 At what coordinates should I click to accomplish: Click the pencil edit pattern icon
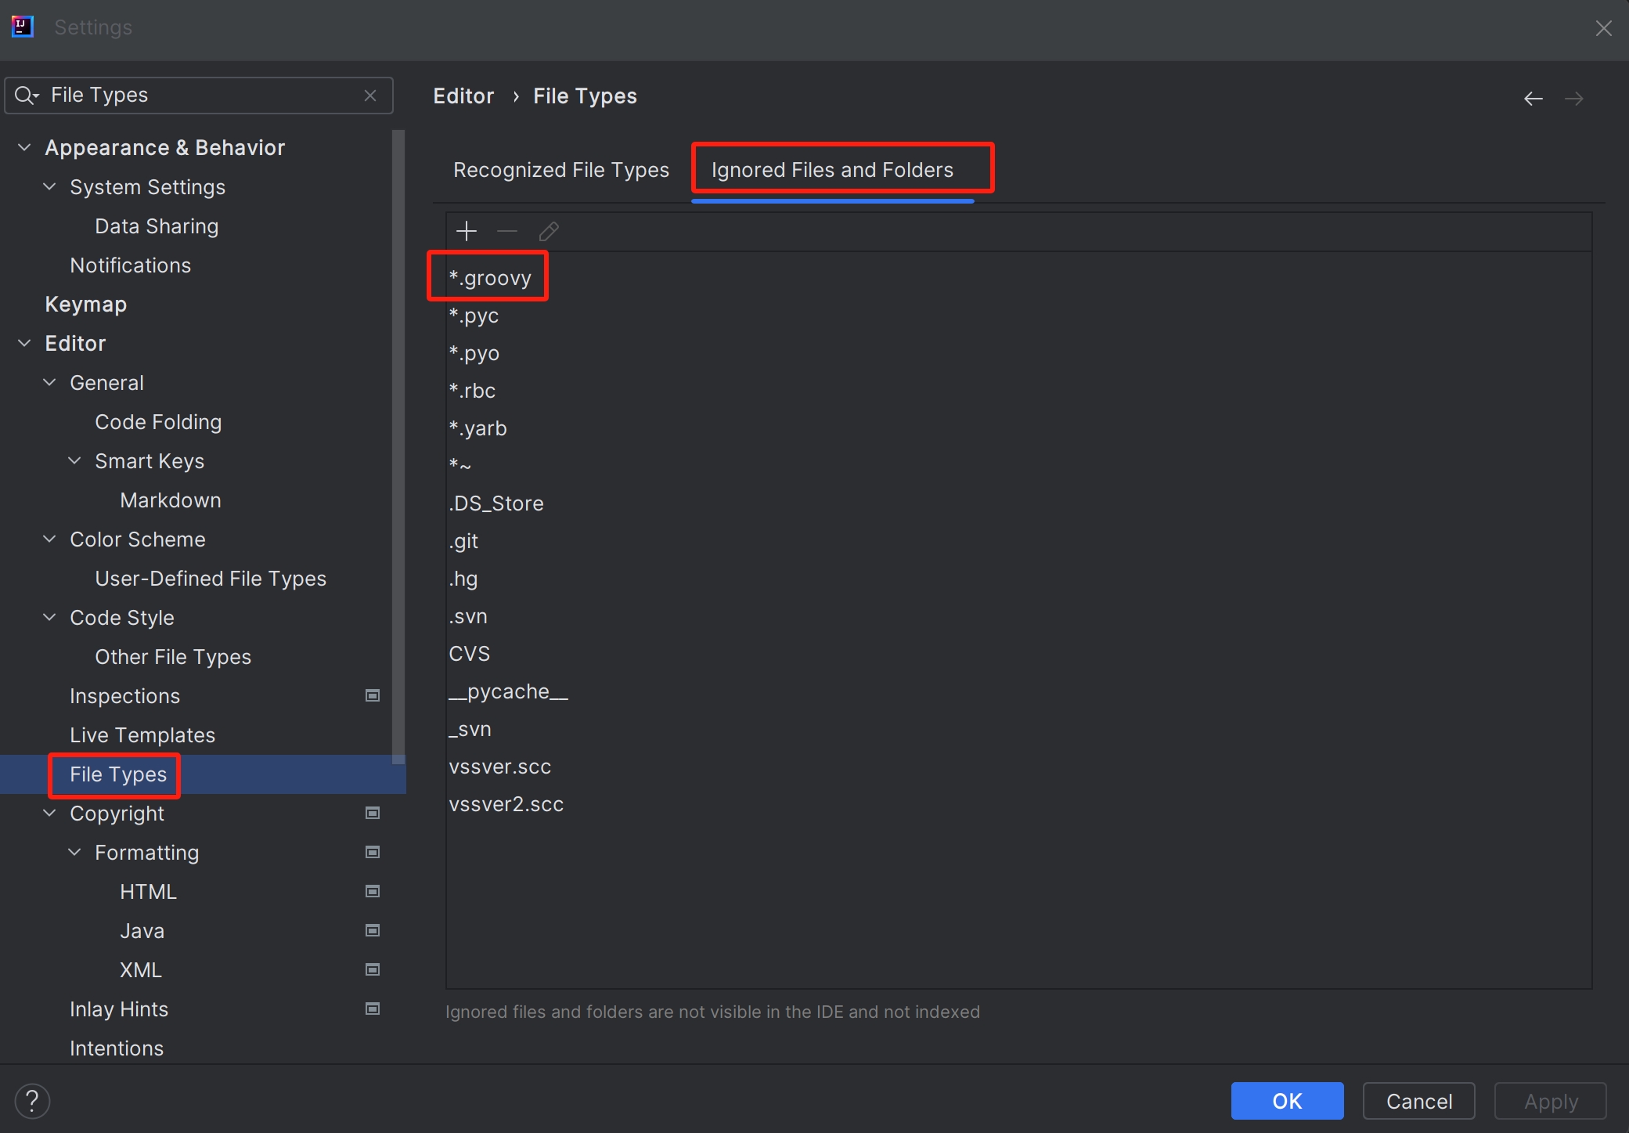click(549, 231)
